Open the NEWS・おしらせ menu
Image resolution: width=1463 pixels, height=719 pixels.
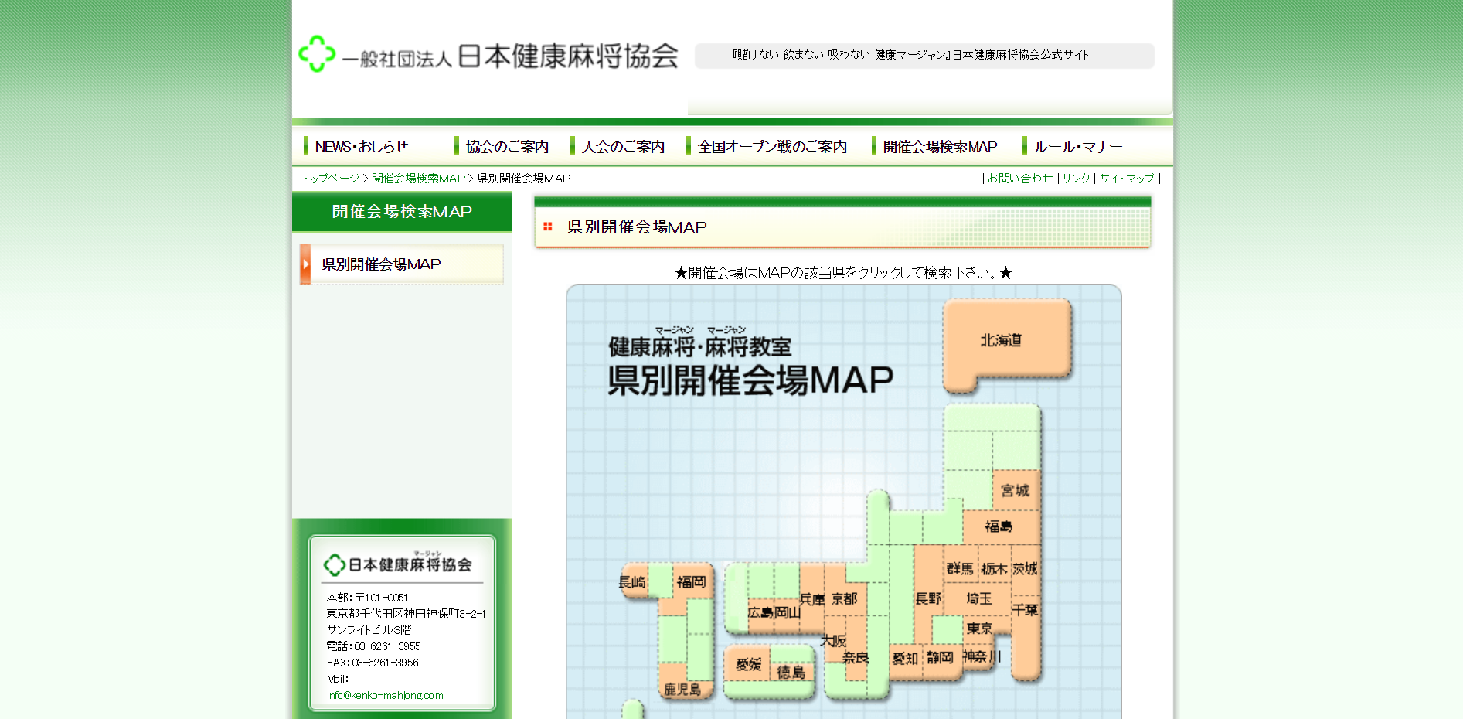tap(360, 146)
